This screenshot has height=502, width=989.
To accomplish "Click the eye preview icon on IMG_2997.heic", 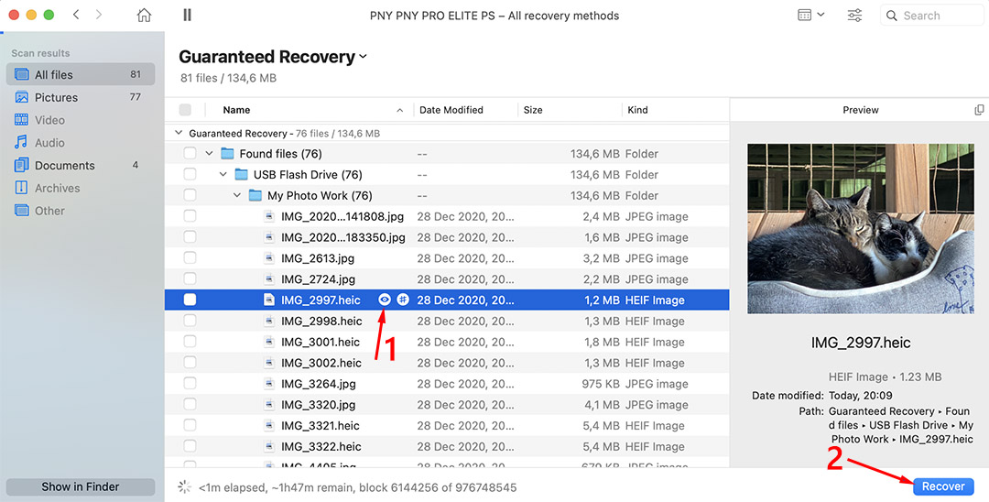I will click(x=385, y=300).
